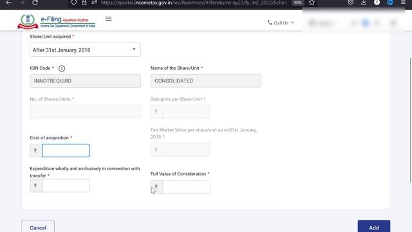The image size is (412, 232).
Task: Click the Cancel button
Action: (x=38, y=227)
